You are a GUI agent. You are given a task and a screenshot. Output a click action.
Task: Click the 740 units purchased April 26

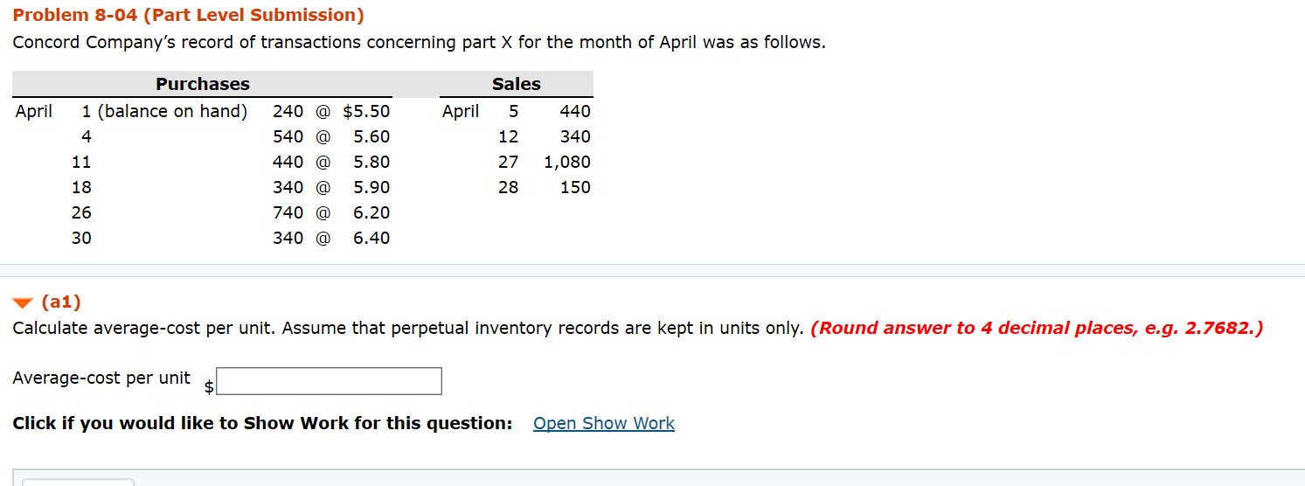[288, 212]
